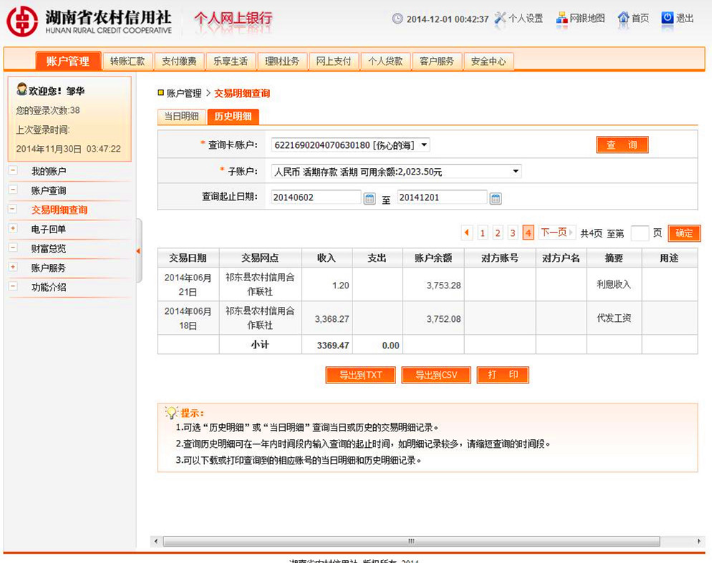Go to page 2 of results
The width and height of the screenshot is (712, 563).
point(498,233)
